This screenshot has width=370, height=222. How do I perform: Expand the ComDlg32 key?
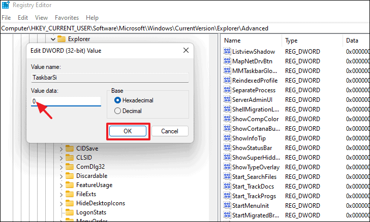pyautogui.click(x=61, y=167)
